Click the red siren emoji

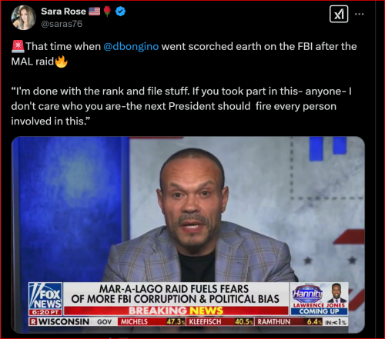[18, 46]
